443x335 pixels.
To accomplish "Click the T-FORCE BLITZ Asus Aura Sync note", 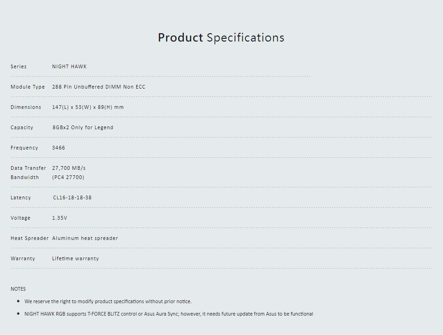I will (169, 314).
